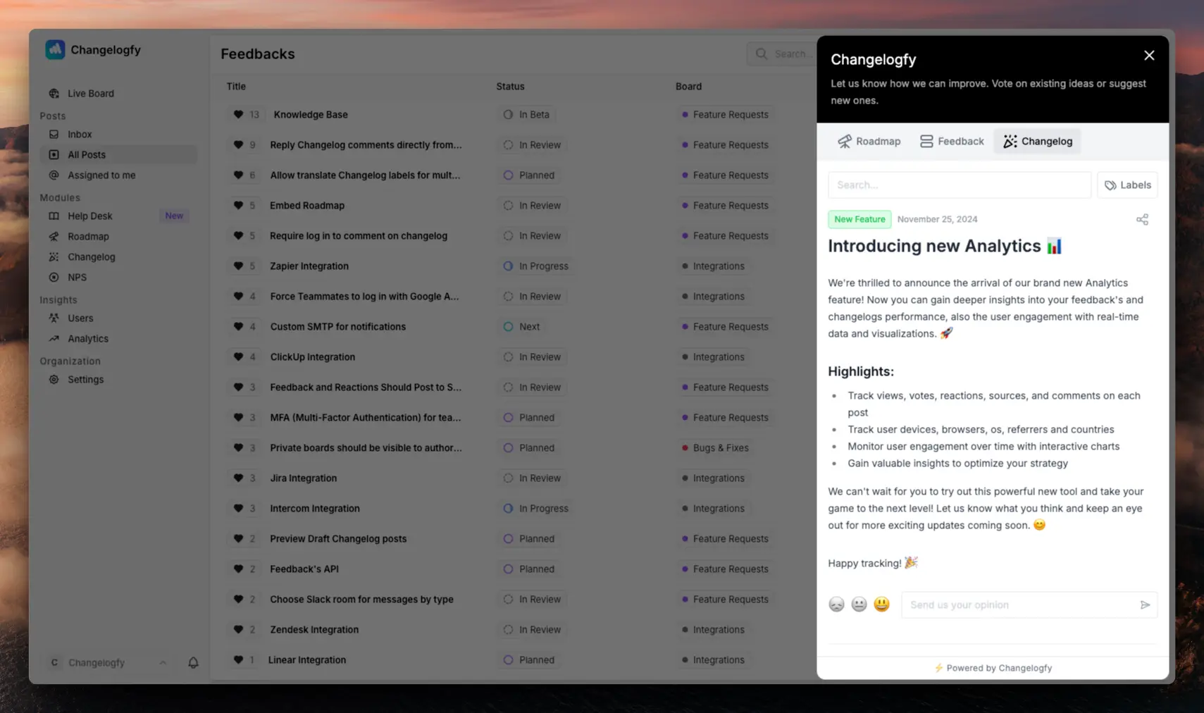
Task: Change Embed Roadmap In Review status
Action: click(x=532, y=205)
